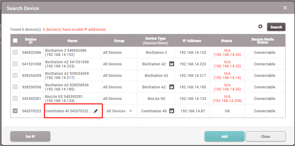295x146 pixels.
Task: Close the Search Device dialog with X
Action: pos(285,8)
